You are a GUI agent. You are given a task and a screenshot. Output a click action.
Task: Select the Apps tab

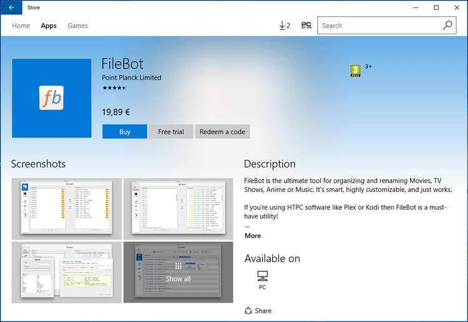[49, 26]
